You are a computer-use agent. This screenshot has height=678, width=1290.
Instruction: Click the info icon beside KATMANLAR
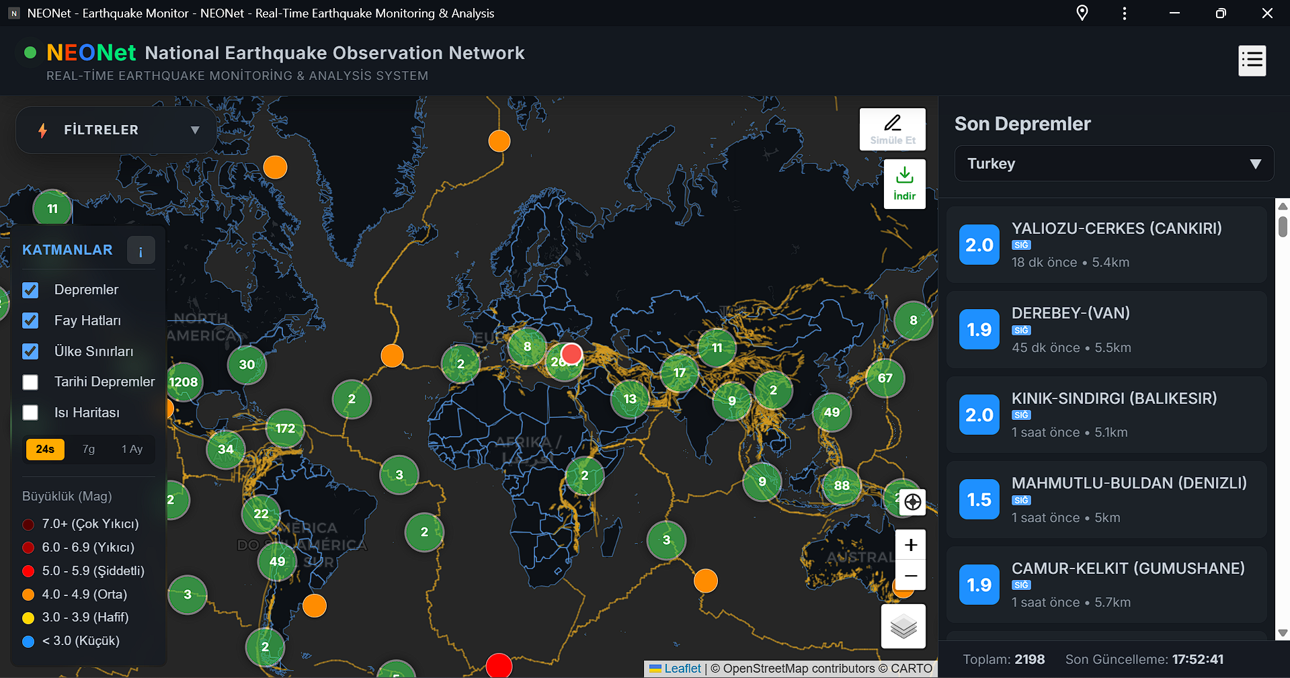pyautogui.click(x=140, y=251)
